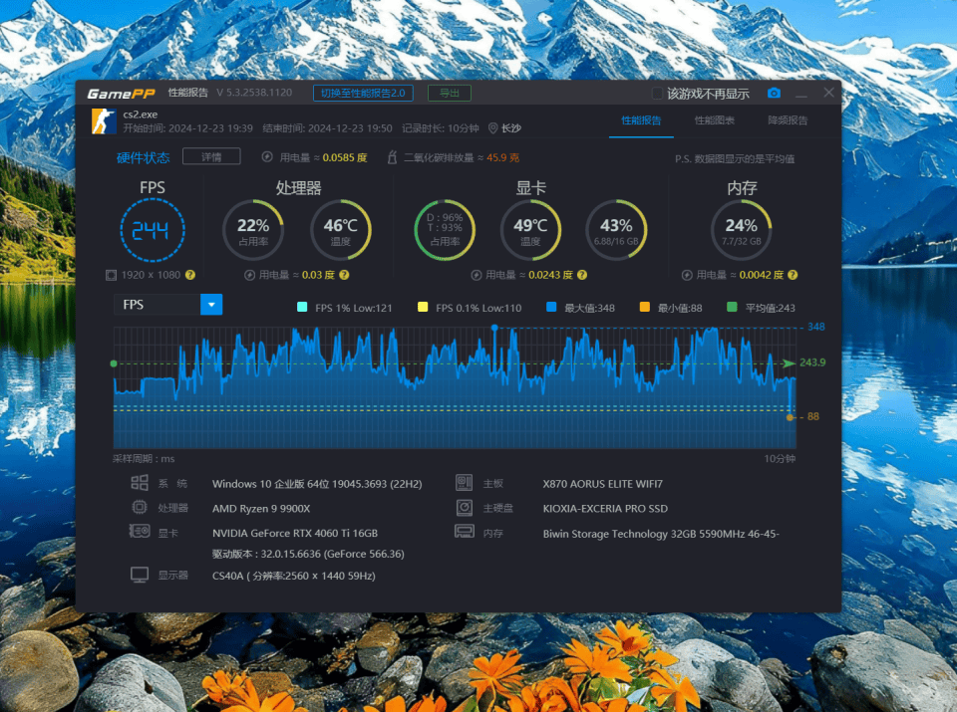The height and width of the screenshot is (712, 957).
Task: Click the Biwin Storage Technology memory text
Action: pos(661,534)
